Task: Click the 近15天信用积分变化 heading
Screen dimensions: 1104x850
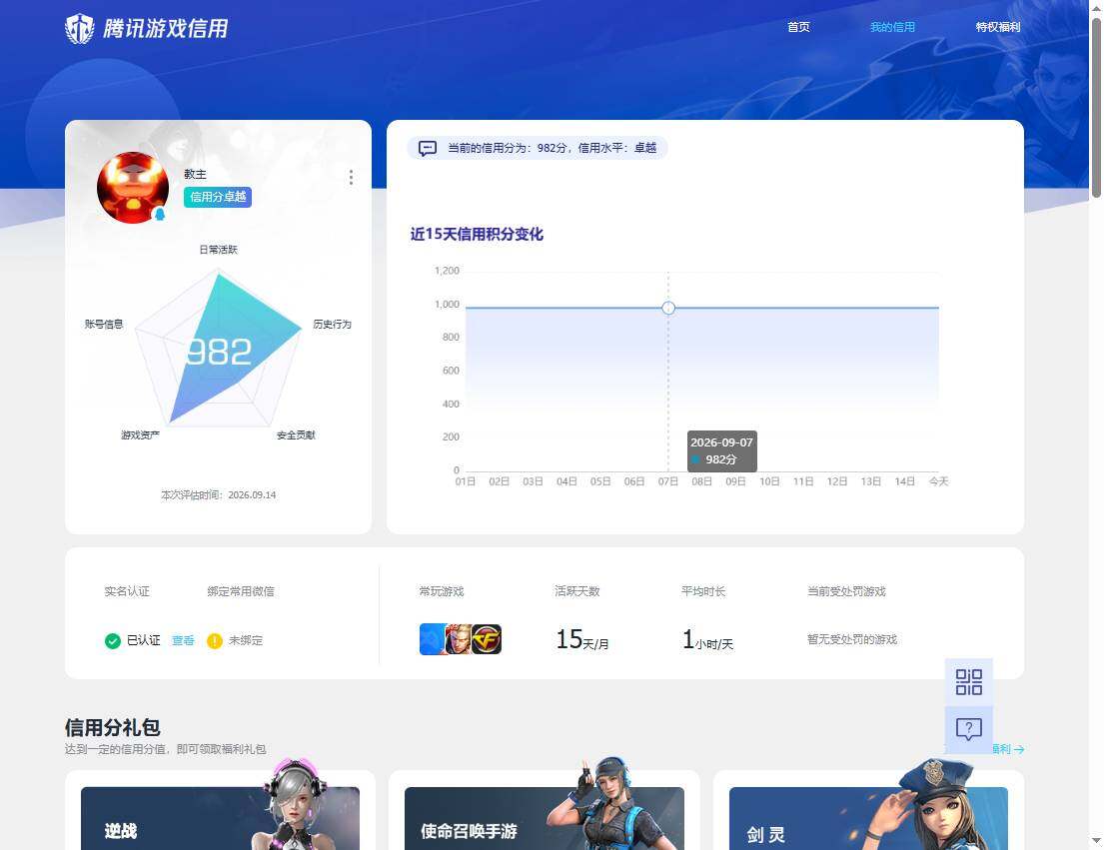Action: pyautogui.click(x=477, y=235)
